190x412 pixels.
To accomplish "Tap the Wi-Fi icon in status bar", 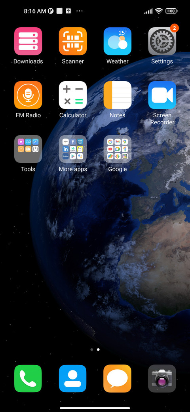I will [158, 11].
